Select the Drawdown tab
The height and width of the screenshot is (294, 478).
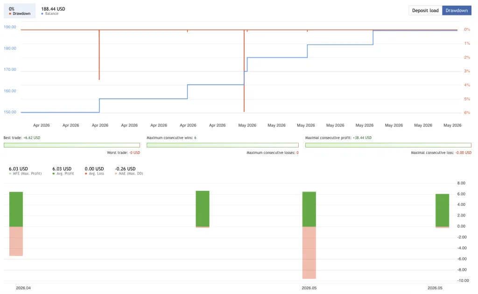click(x=457, y=10)
